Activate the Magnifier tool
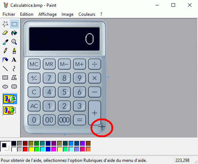 click(14, 42)
